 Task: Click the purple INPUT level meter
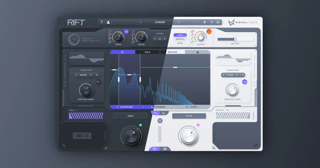click(86, 116)
